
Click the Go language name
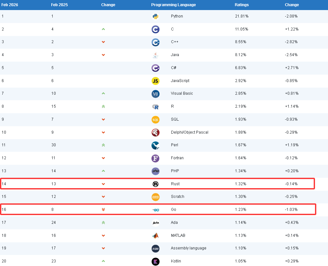click(173, 210)
